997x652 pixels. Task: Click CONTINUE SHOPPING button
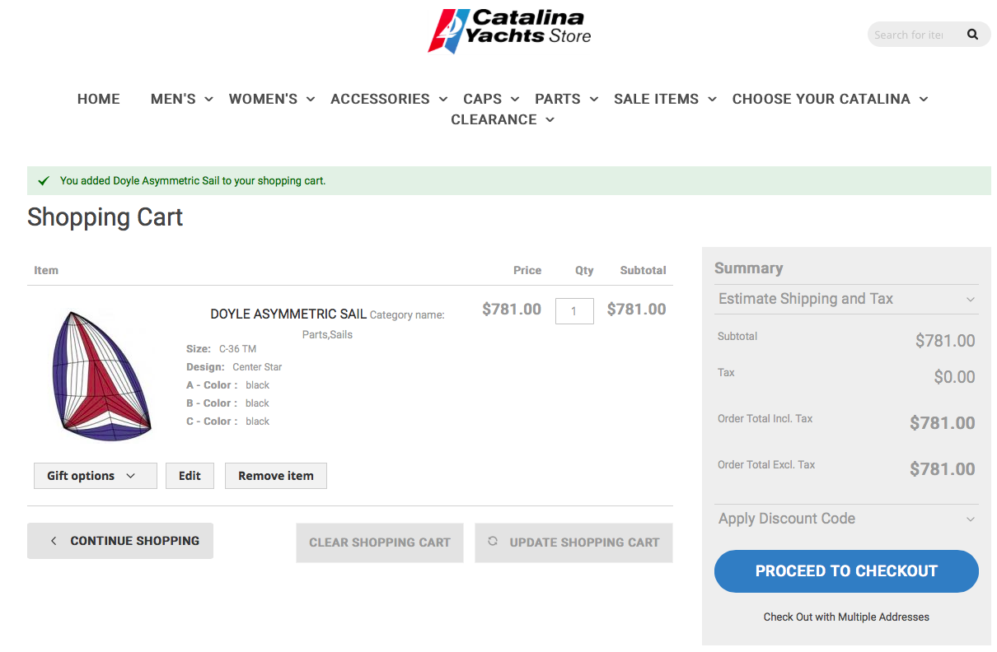point(120,541)
